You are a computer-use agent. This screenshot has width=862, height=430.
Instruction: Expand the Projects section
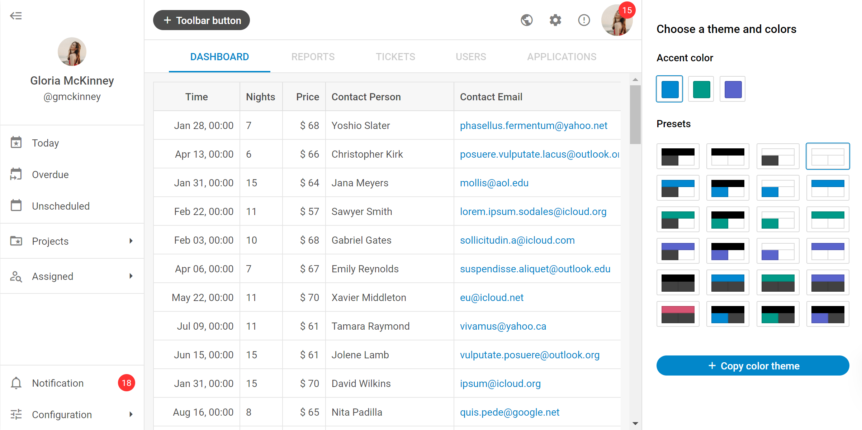[131, 241]
